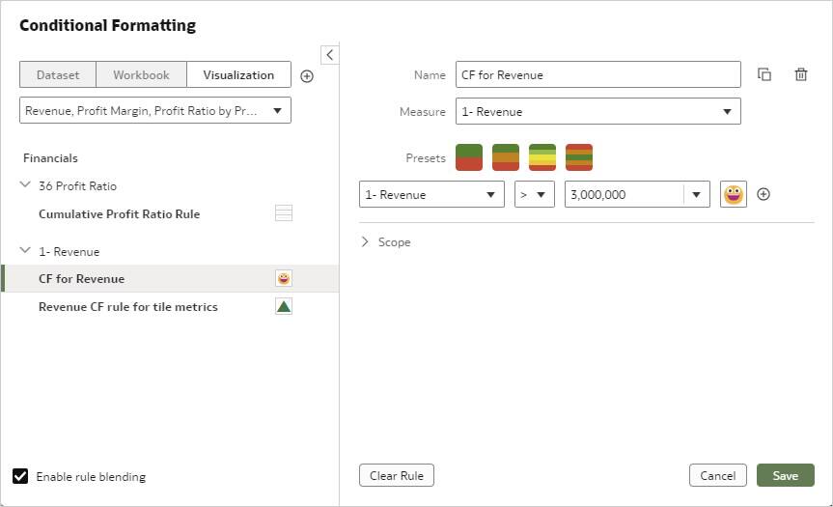Click the Name input field
This screenshot has width=833, height=507.
[x=597, y=74]
